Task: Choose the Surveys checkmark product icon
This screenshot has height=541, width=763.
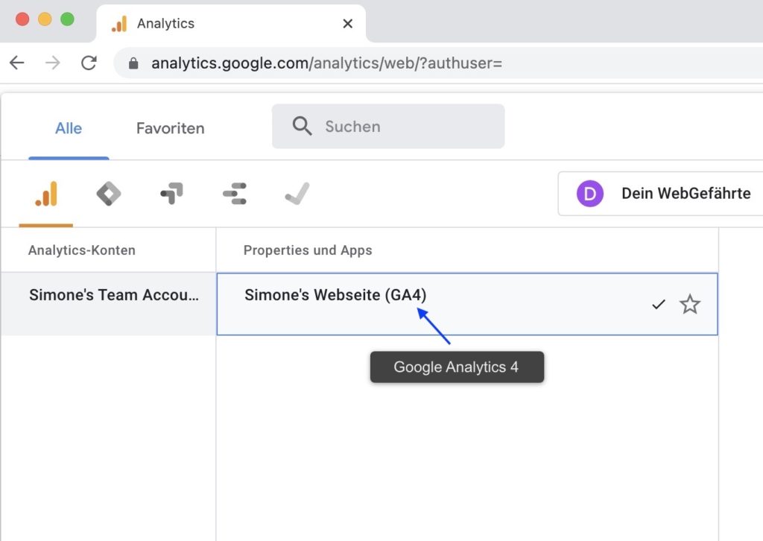Action: pos(297,194)
